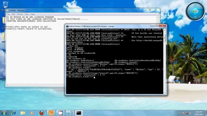Open Notepad's File menu

[8, 14]
